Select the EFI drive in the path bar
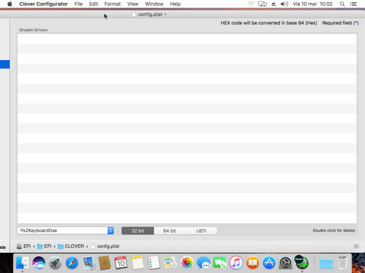Screen dimensions: 365x273 [24, 246]
